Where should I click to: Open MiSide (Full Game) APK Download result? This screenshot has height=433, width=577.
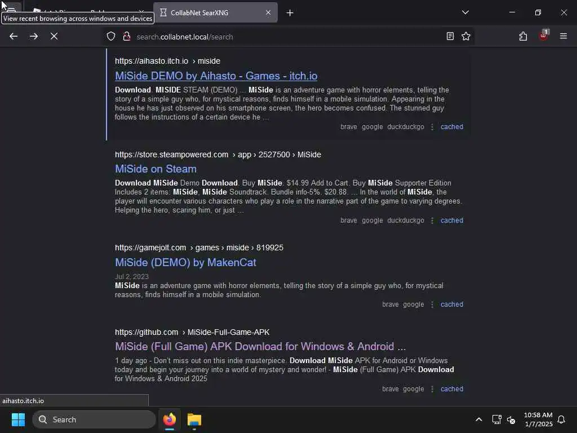point(260,347)
